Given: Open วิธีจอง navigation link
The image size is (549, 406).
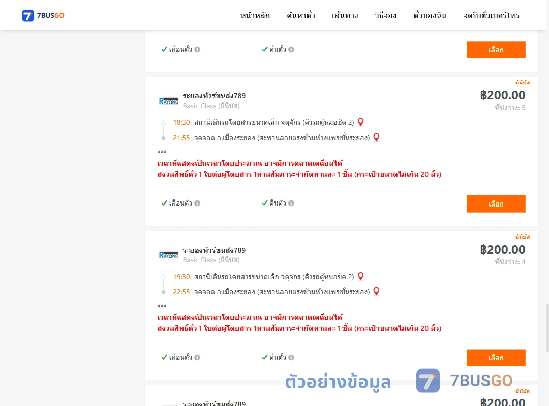Looking at the screenshot, I should pyautogui.click(x=385, y=15).
